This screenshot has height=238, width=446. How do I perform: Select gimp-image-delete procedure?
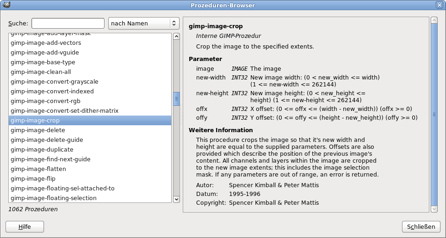(x=90, y=130)
